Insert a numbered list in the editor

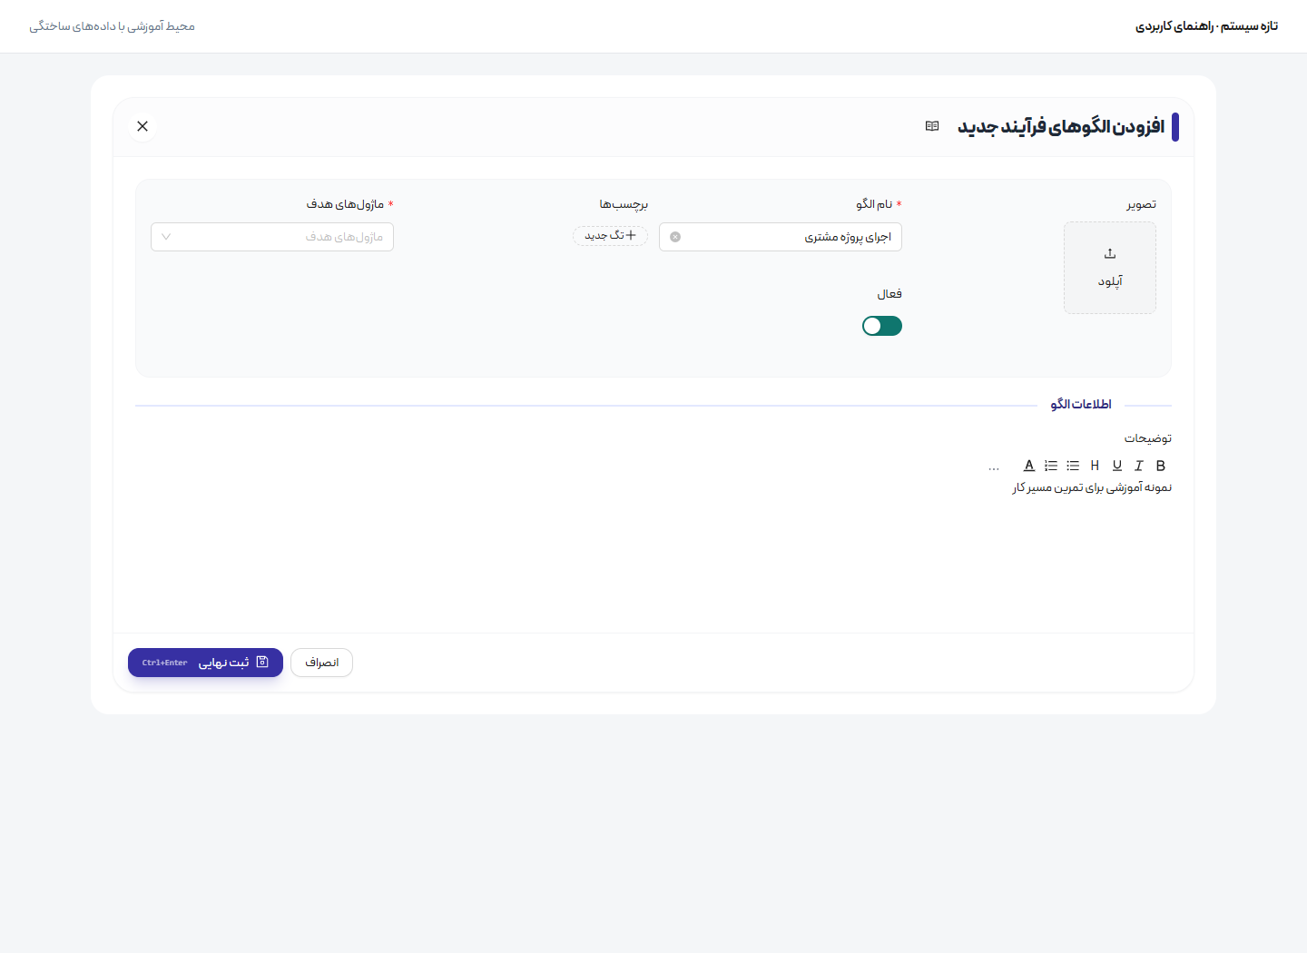click(1051, 466)
